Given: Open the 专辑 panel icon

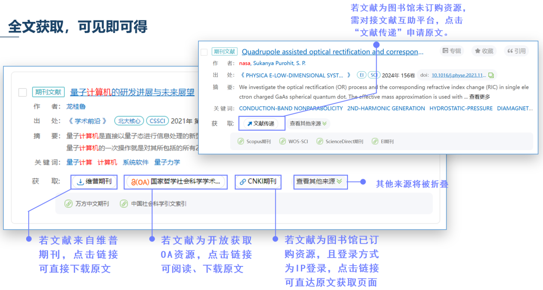Looking at the screenshot, I should coord(446,51).
